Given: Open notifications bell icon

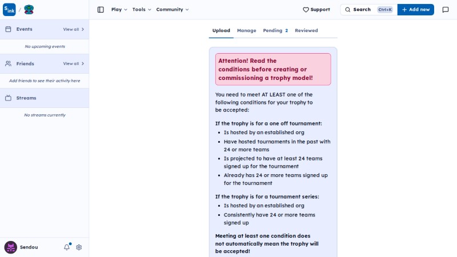Looking at the screenshot, I should (x=67, y=247).
